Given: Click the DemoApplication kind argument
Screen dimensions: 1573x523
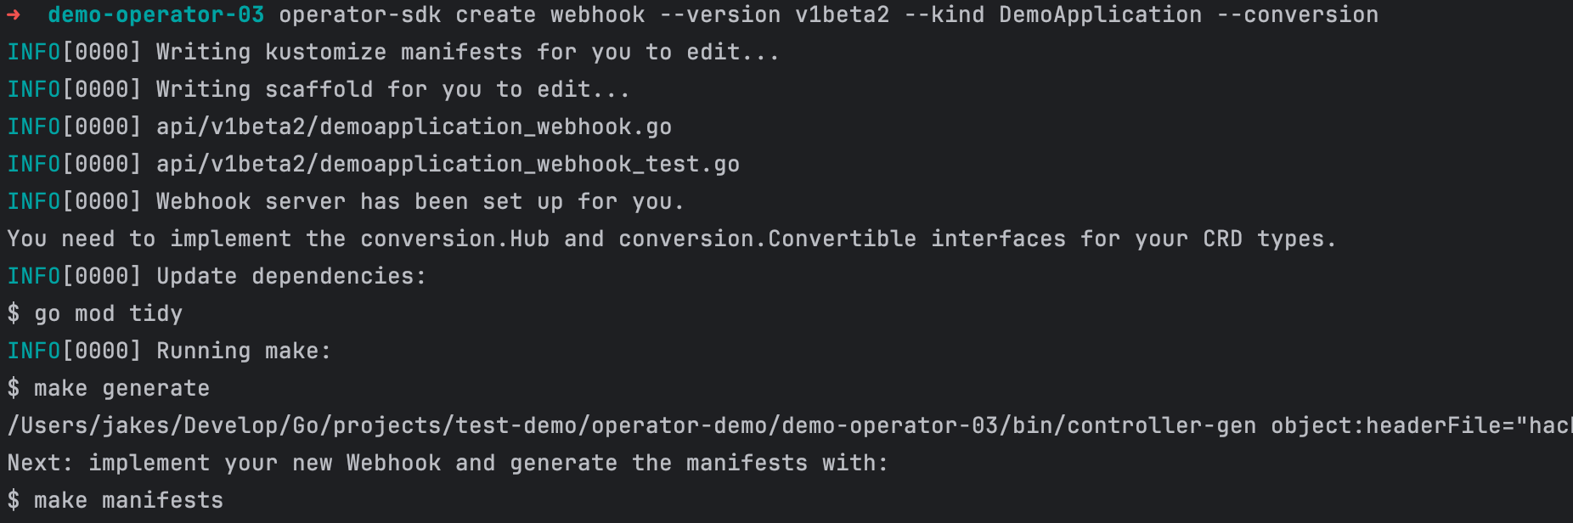Looking at the screenshot, I should [1101, 15].
